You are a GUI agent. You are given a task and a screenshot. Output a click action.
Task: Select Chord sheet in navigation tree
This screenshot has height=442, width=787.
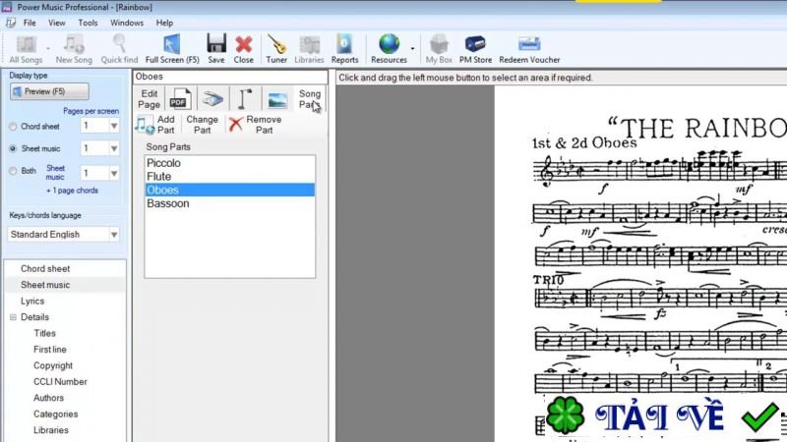point(45,268)
